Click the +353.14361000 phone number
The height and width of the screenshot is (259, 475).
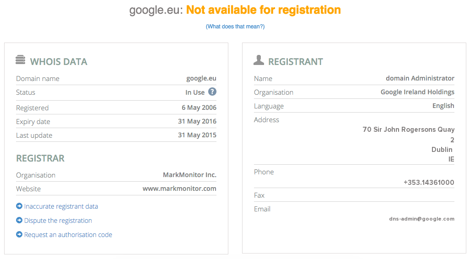click(x=429, y=183)
